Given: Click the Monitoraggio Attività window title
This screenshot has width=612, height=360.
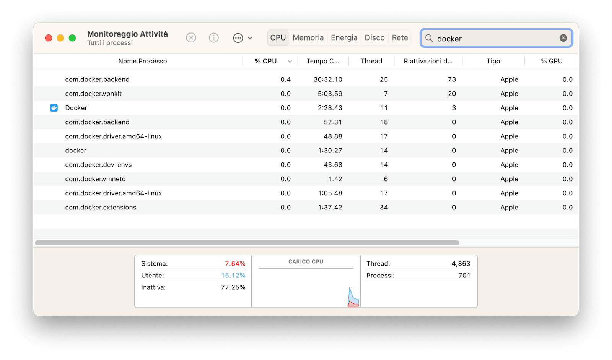Looking at the screenshot, I should click(x=127, y=34).
